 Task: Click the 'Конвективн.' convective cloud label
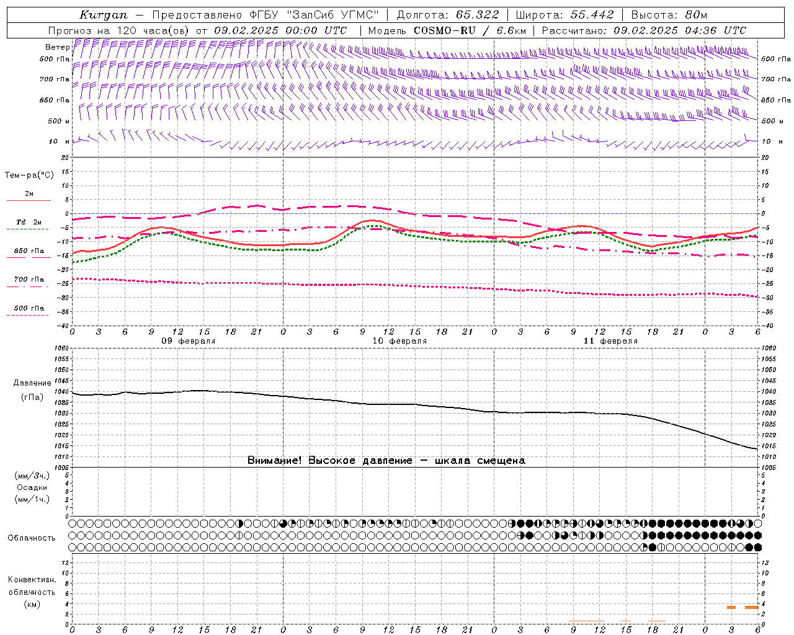pyautogui.click(x=32, y=580)
